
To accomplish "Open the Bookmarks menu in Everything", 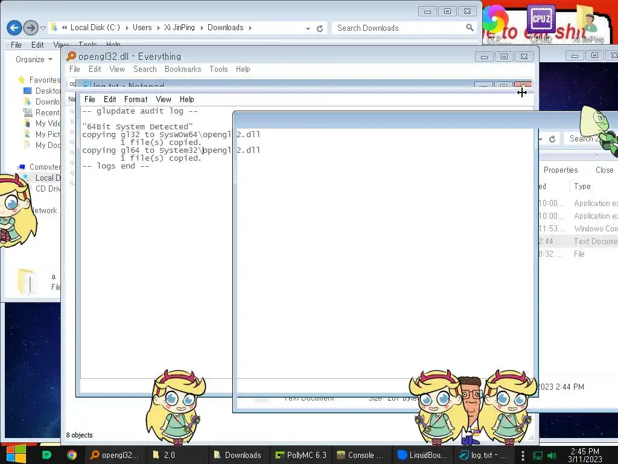I will click(x=183, y=69).
